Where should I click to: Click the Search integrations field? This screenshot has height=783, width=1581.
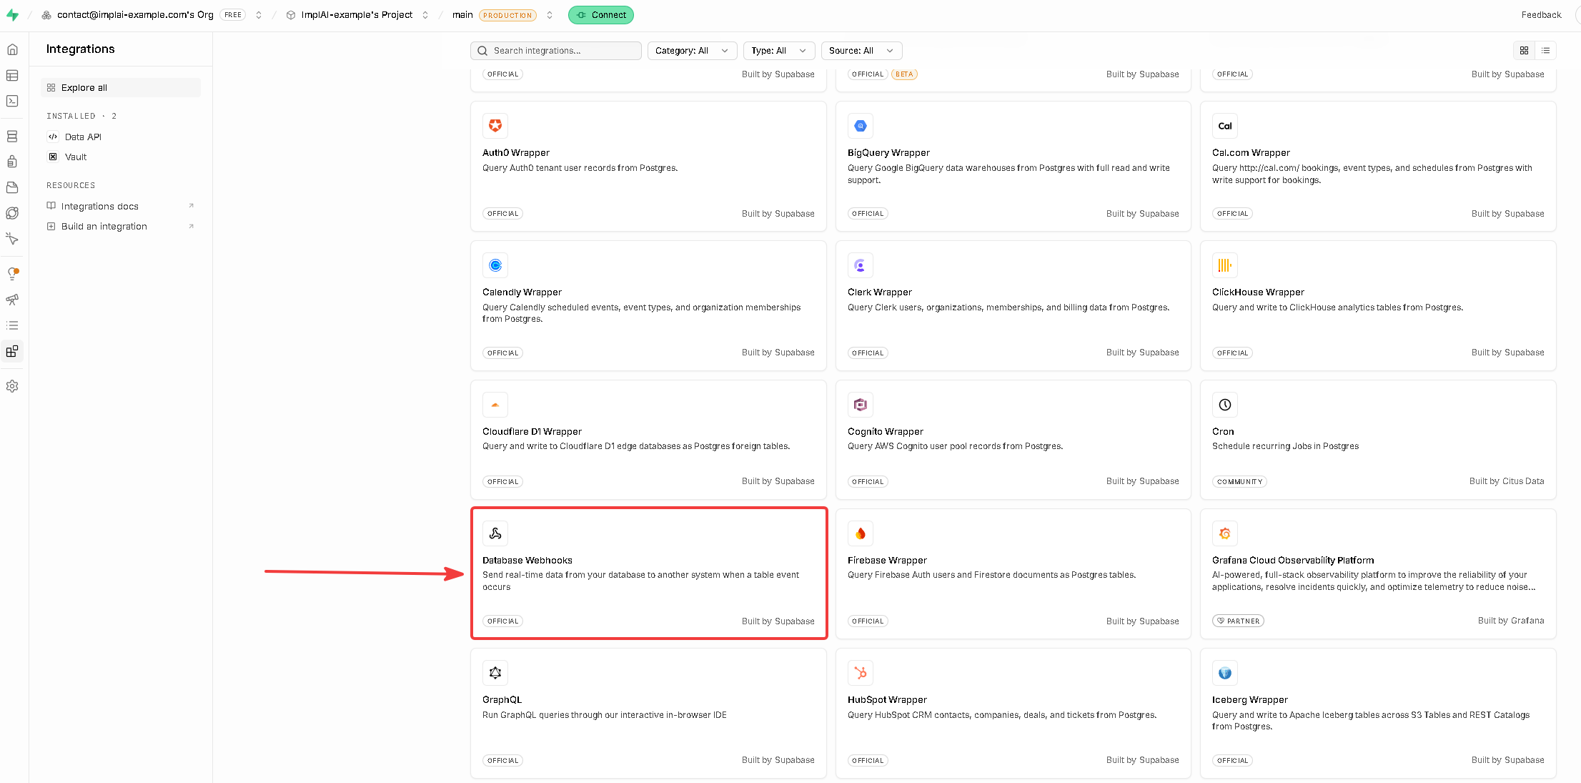click(556, 51)
